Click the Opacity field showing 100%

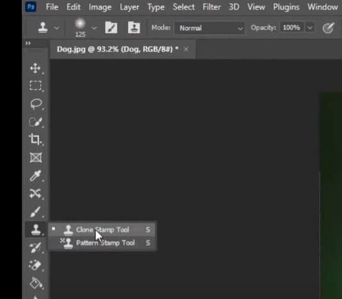click(291, 28)
